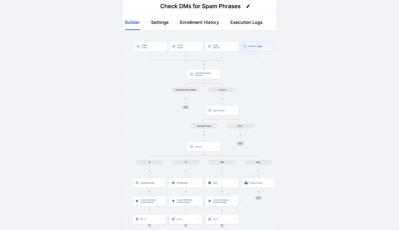Click the curly-braces icon on Channel node
The width and height of the screenshot is (399, 230).
(191, 147)
